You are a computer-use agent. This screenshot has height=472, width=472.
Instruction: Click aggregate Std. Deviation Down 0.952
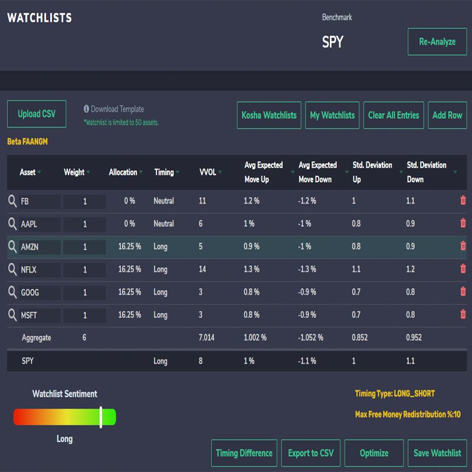[414, 337]
